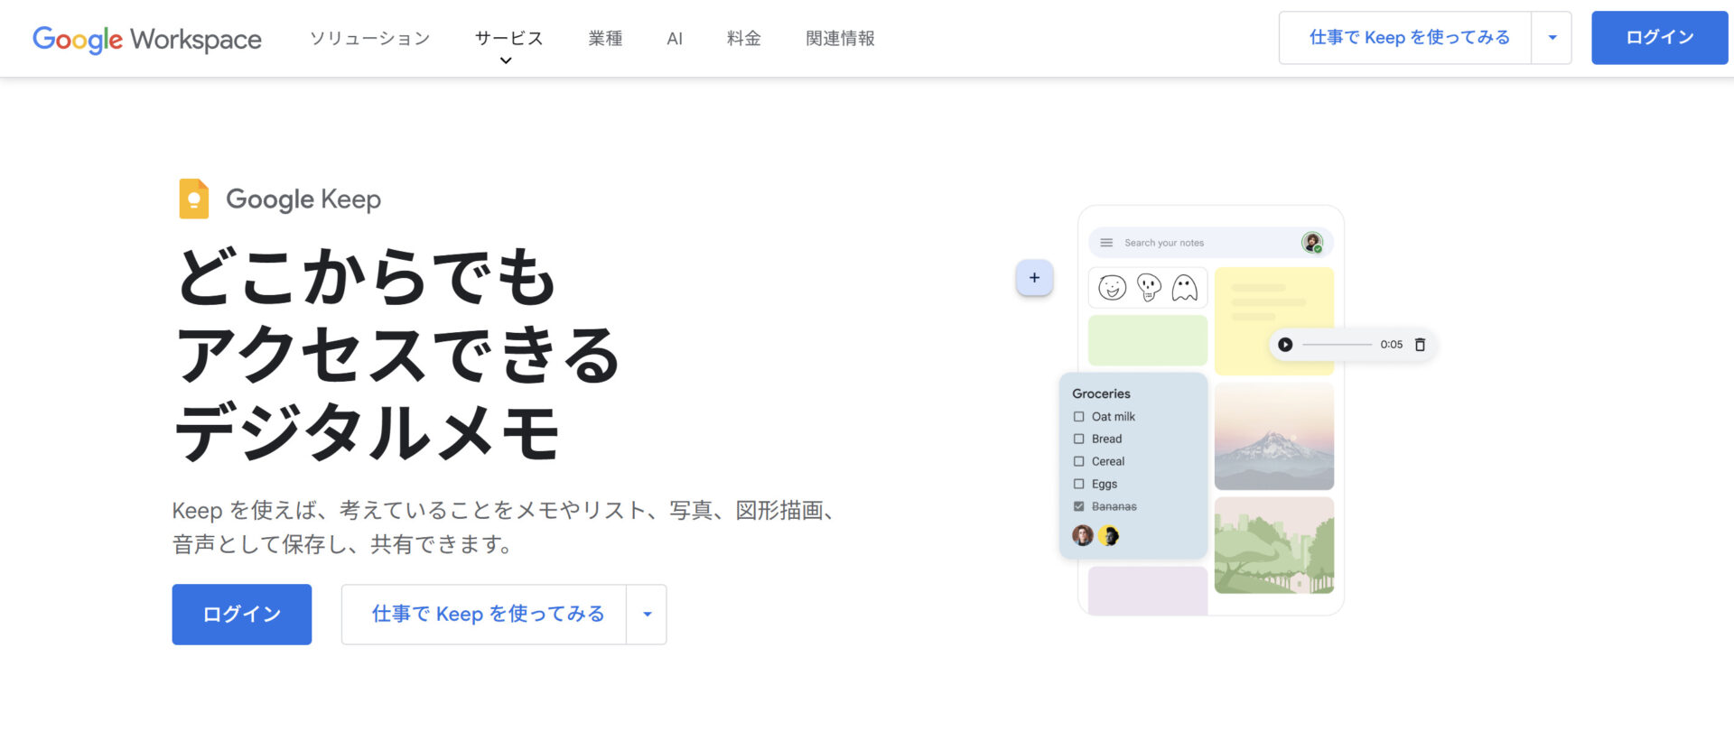
Task: Click the skull drawing in the note
Action: (x=1149, y=288)
